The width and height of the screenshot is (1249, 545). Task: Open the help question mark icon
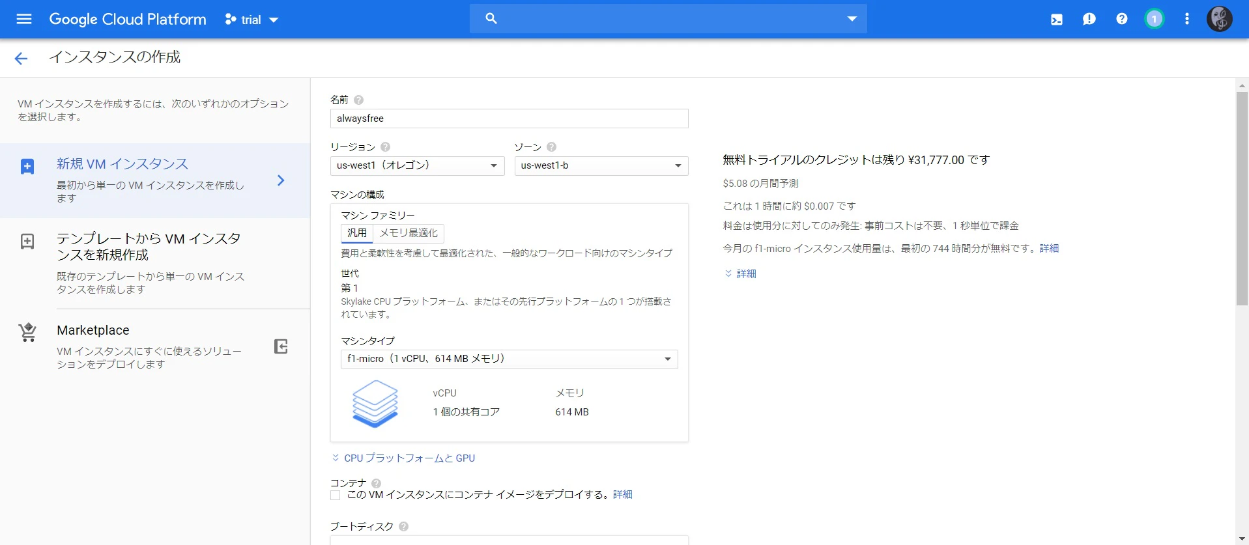point(1122,20)
